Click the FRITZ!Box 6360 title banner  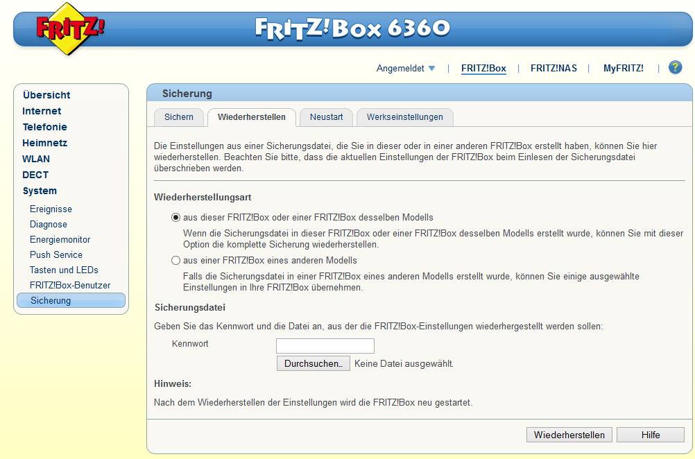point(352,28)
